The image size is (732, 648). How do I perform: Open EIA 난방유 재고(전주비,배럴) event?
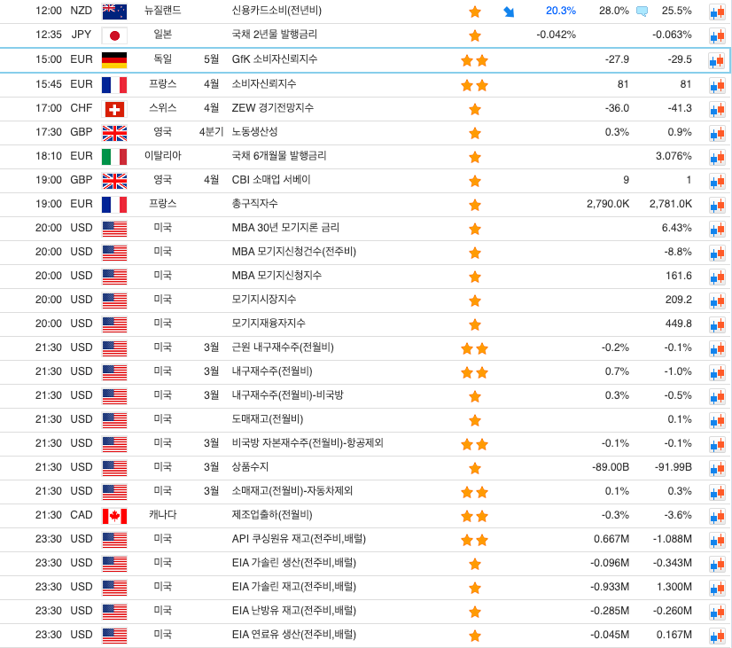pos(294,611)
